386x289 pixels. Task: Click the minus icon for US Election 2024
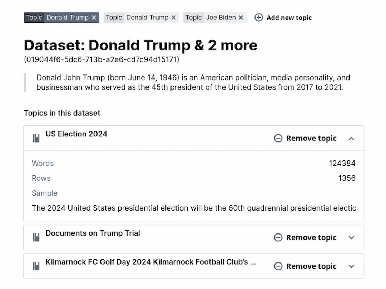pos(278,138)
